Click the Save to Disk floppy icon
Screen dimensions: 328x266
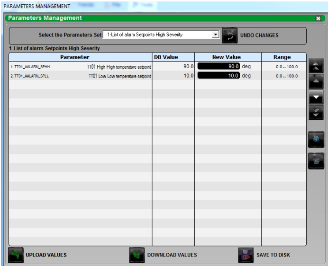(x=246, y=255)
